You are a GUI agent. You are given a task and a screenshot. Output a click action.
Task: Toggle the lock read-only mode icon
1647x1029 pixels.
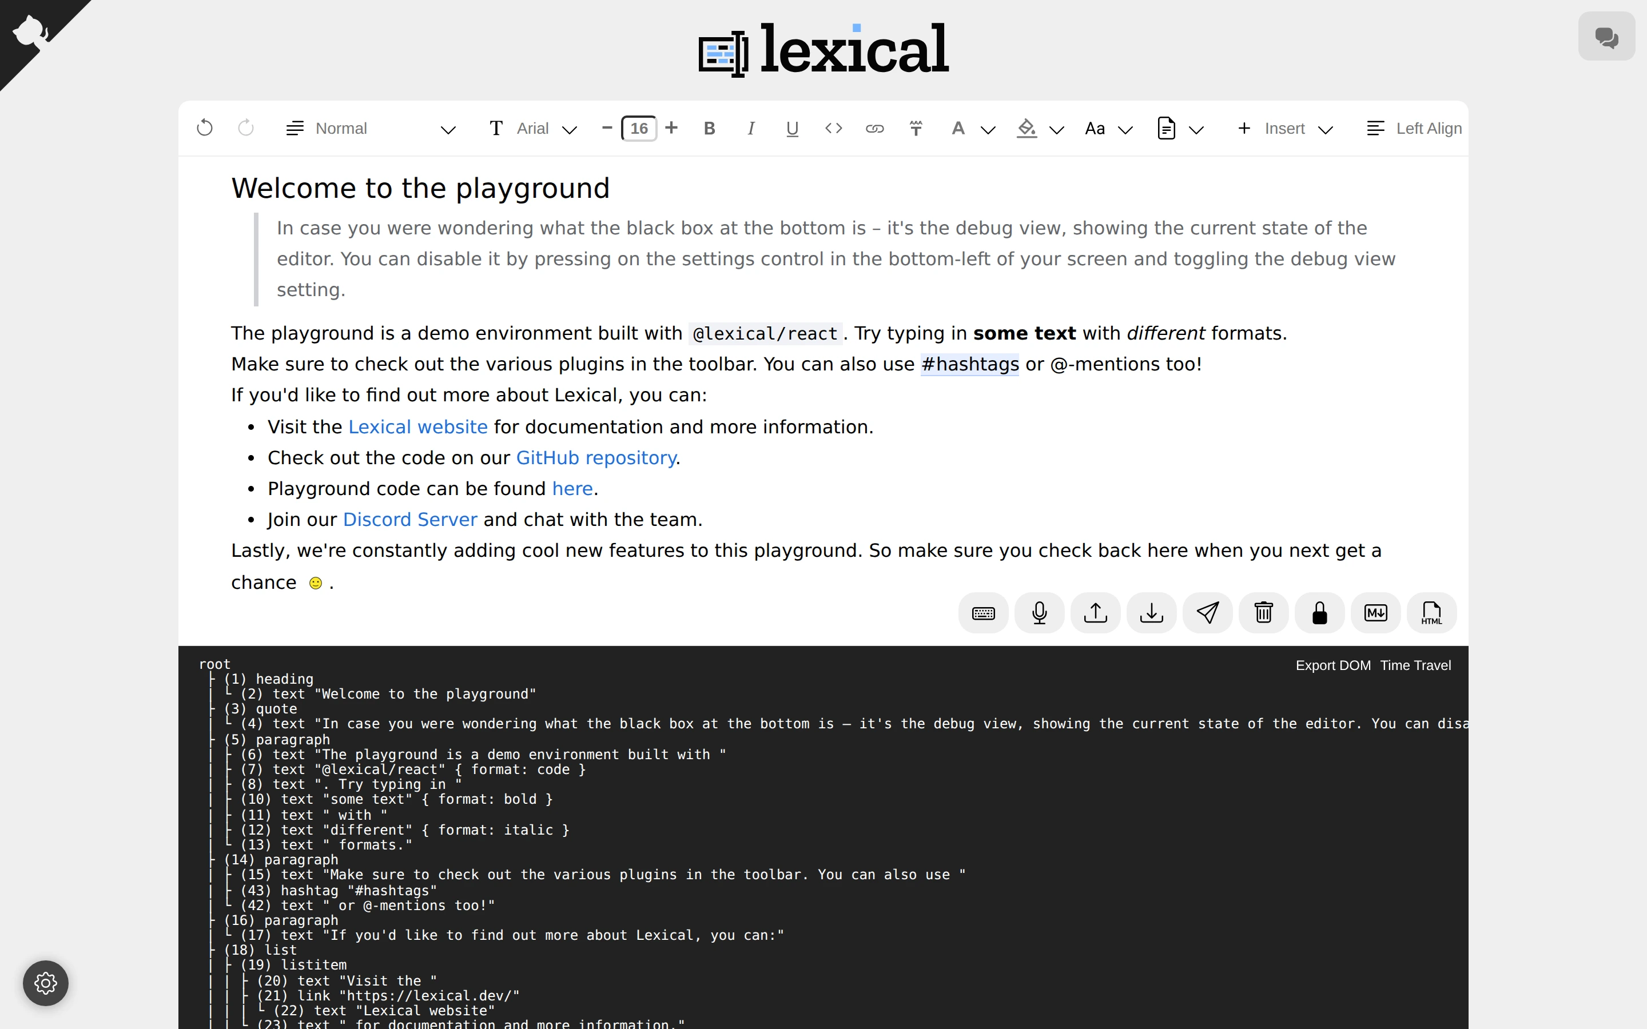[1320, 613]
